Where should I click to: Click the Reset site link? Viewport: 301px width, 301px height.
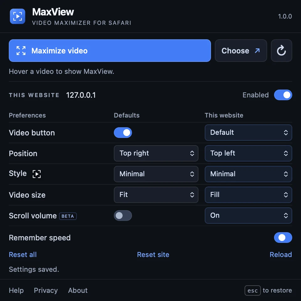coord(153,254)
